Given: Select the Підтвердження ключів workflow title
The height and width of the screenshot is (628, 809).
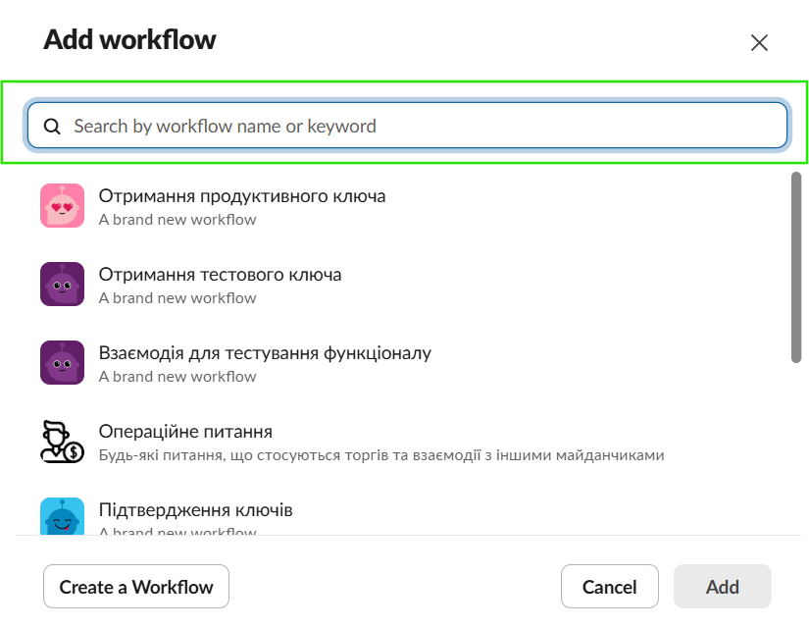Looking at the screenshot, I should coord(195,509).
